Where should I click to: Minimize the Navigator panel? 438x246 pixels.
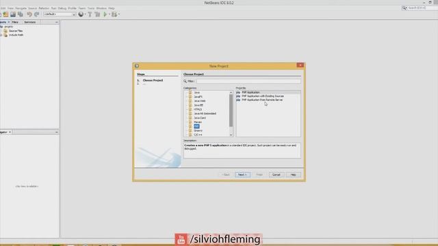click(x=57, y=132)
